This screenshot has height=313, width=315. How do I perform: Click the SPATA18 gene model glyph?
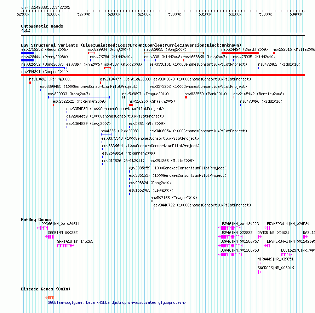(x=66, y=246)
